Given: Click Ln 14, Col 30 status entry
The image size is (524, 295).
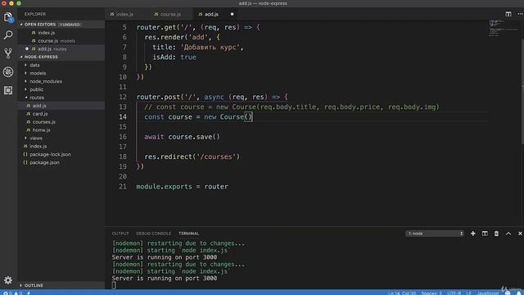Looking at the screenshot, I should pyautogui.click(x=402, y=293).
